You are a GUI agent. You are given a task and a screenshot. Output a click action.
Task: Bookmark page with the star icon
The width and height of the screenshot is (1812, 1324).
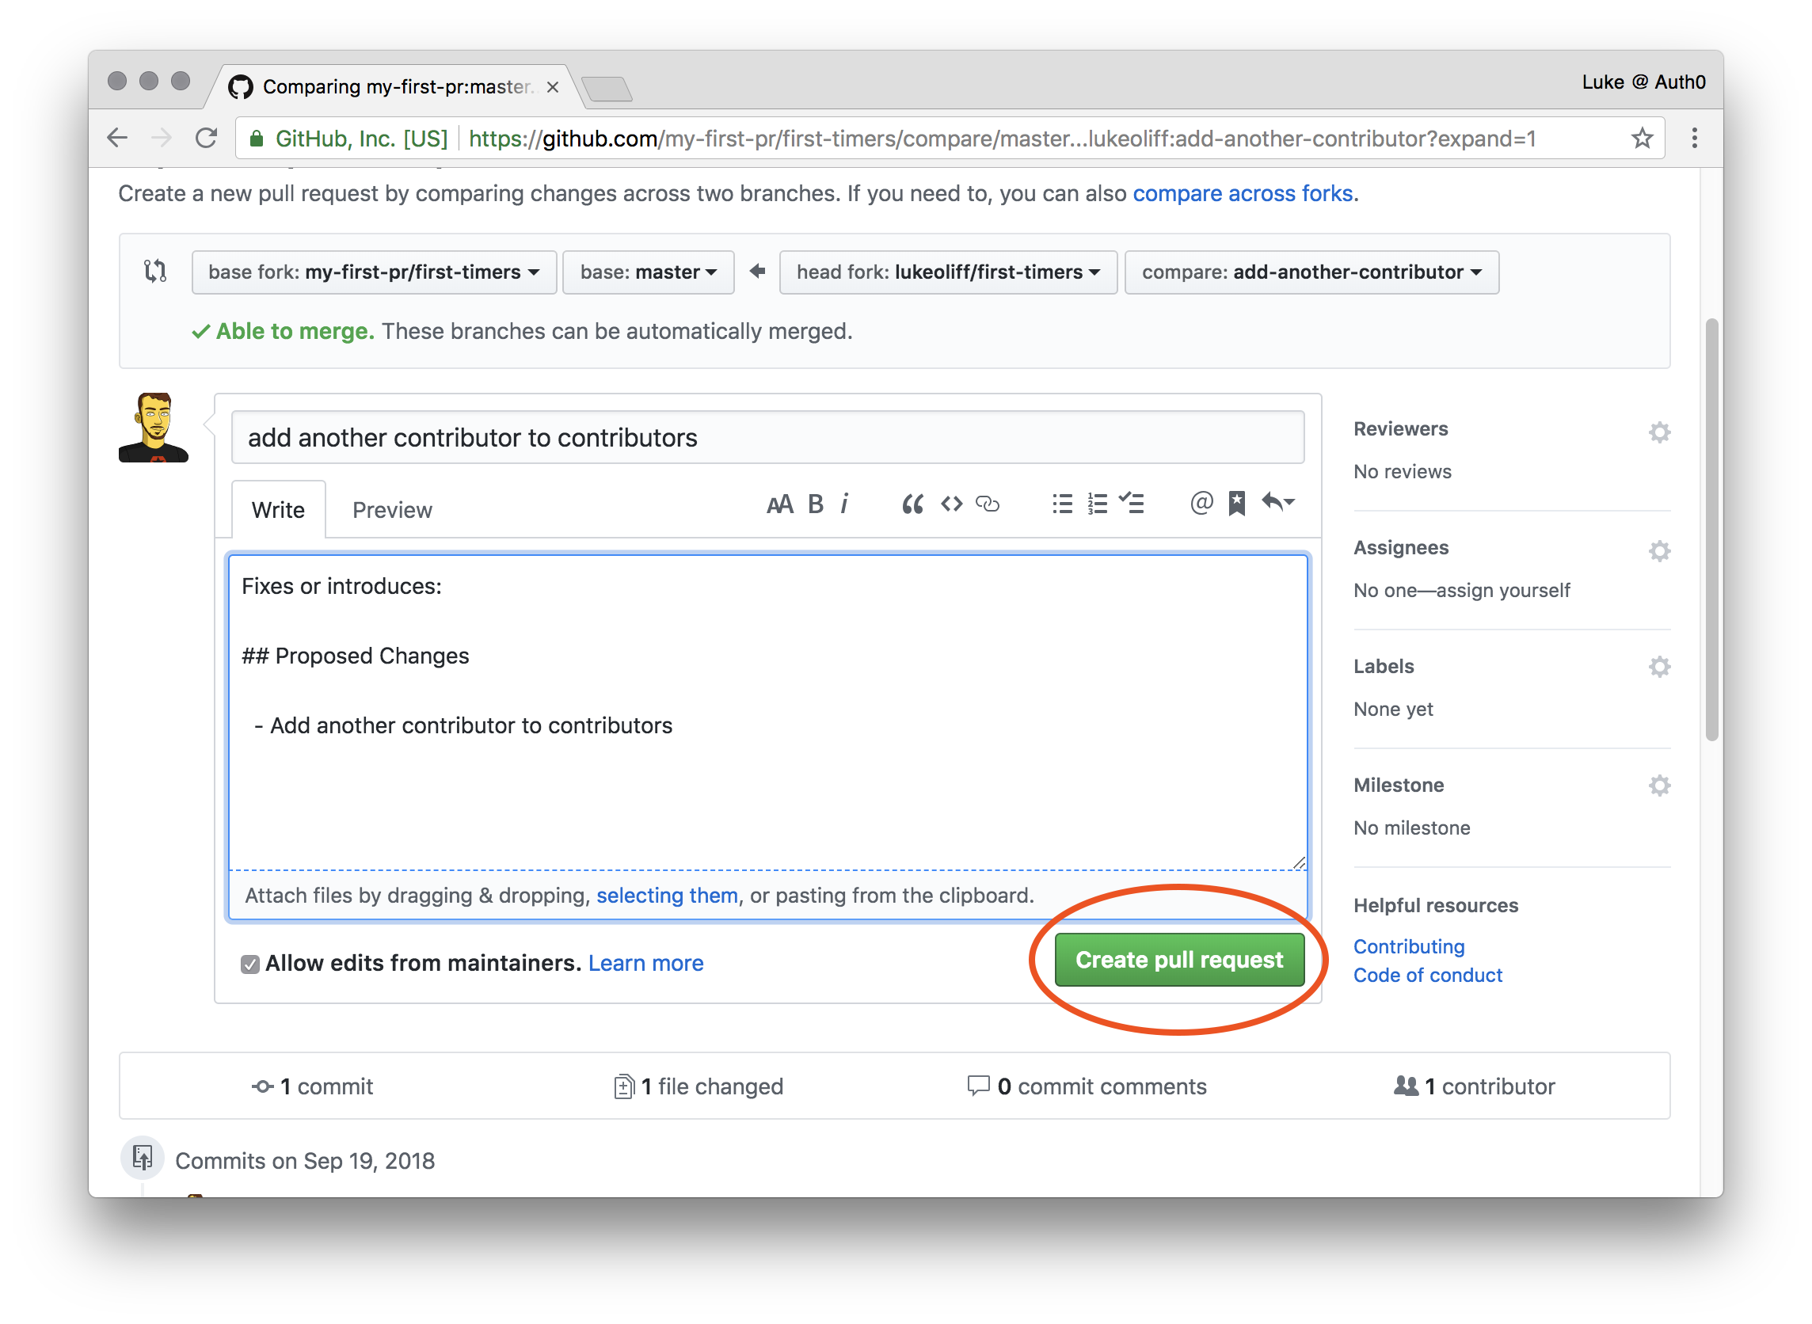[x=1640, y=139]
